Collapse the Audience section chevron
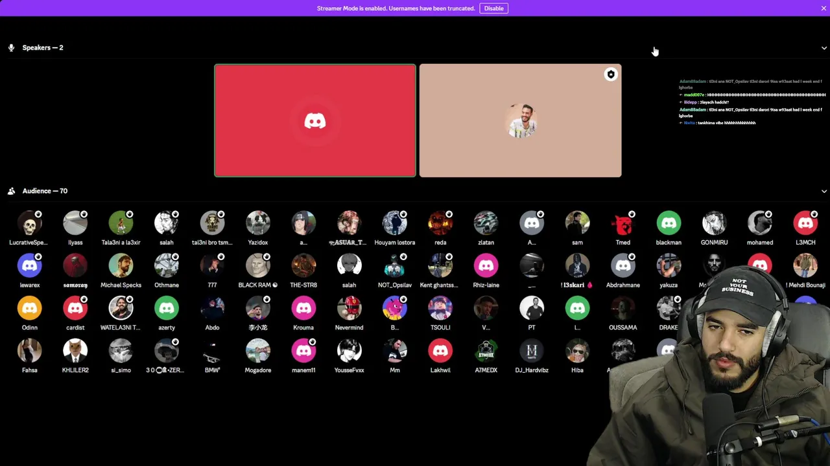Viewport: 830px width, 466px height. tap(824, 192)
